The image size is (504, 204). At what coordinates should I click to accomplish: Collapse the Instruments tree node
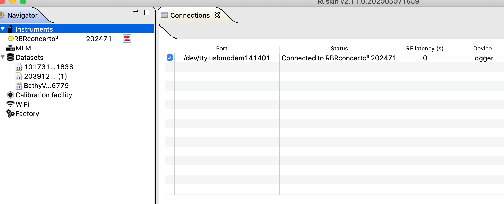tap(3, 29)
